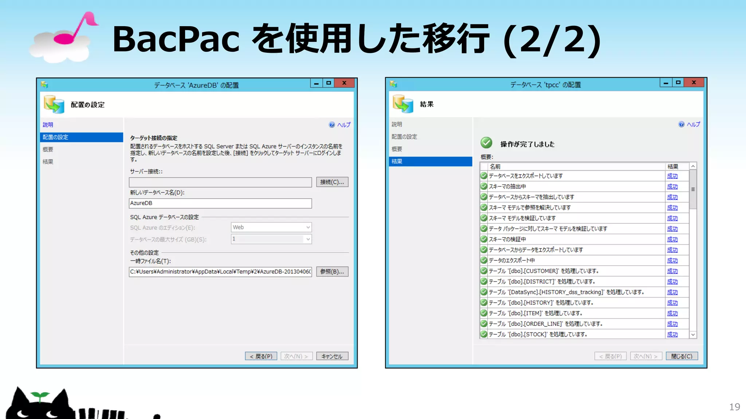Click 閉じる(C) button in tpcc window
Screen dimensions: 746x419
(682, 356)
